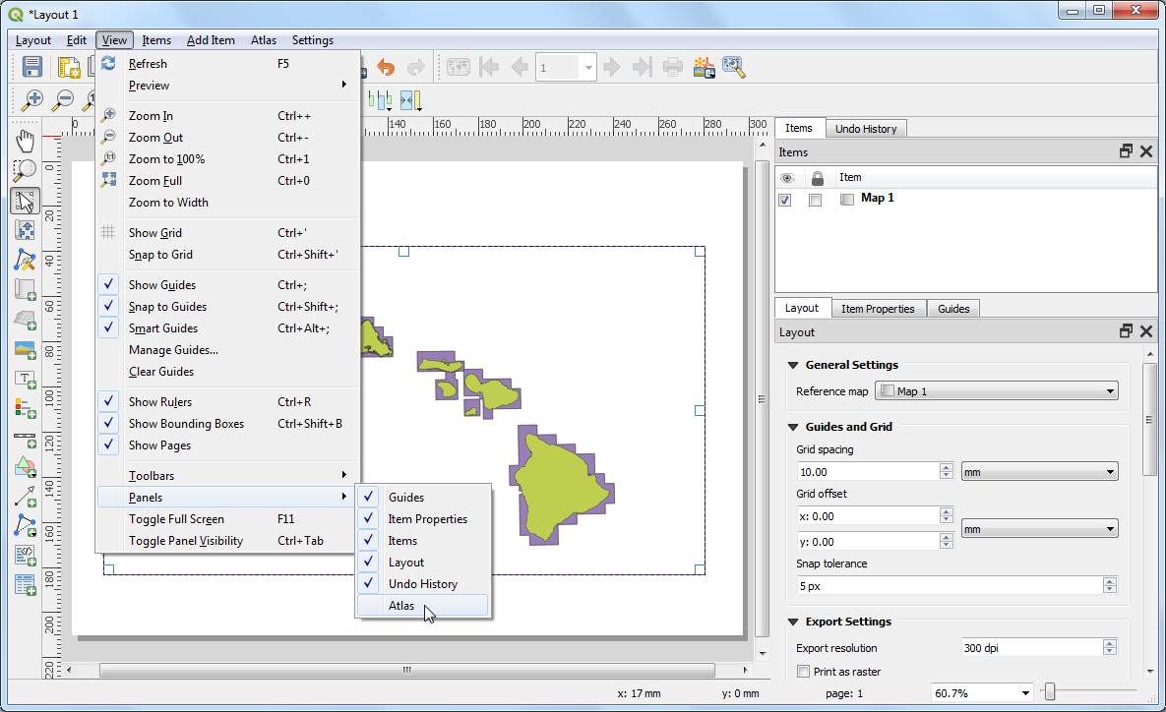Click the Print Atlas printer icon

tap(672, 67)
